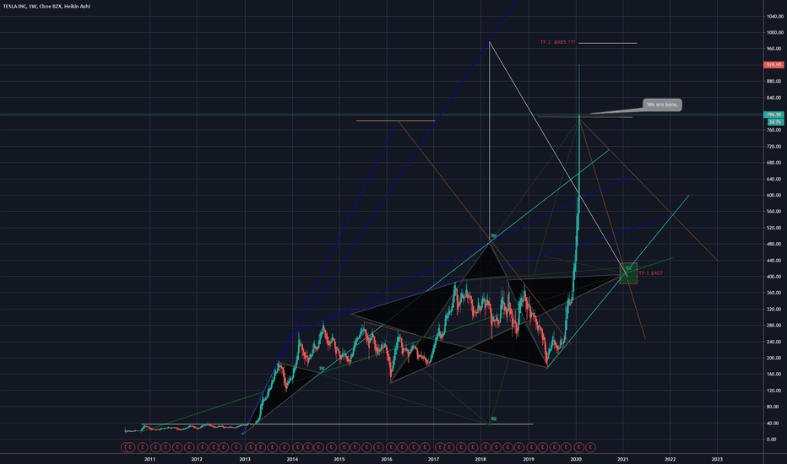Click the 0.00 price axis label
This screenshot has height=464, width=787.
772,440
